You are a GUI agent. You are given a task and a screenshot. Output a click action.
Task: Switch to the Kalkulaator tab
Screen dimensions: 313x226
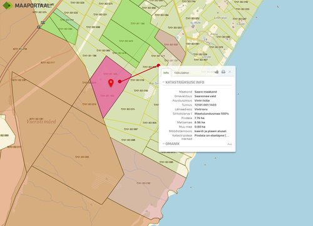tap(182, 73)
